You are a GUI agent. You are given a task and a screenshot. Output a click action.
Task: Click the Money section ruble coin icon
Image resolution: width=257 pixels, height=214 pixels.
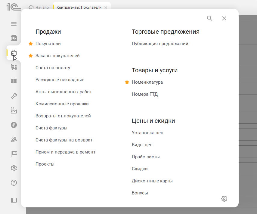point(14,125)
